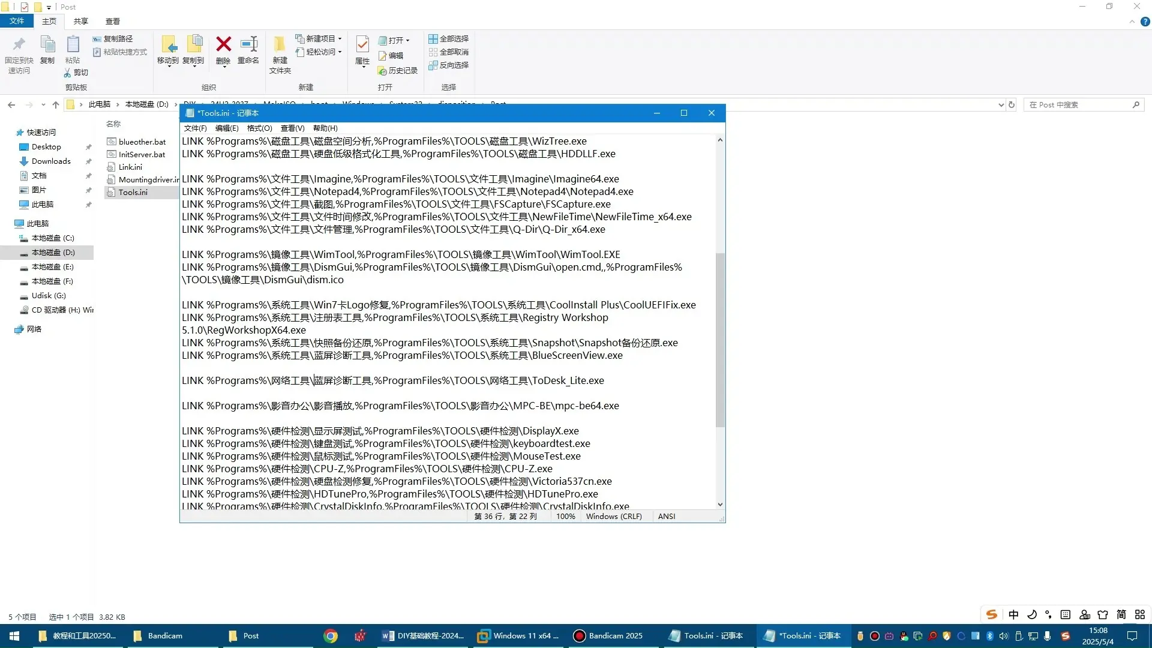Switch to the 查看 ribbon tab
The height and width of the screenshot is (648, 1152).
click(x=113, y=22)
